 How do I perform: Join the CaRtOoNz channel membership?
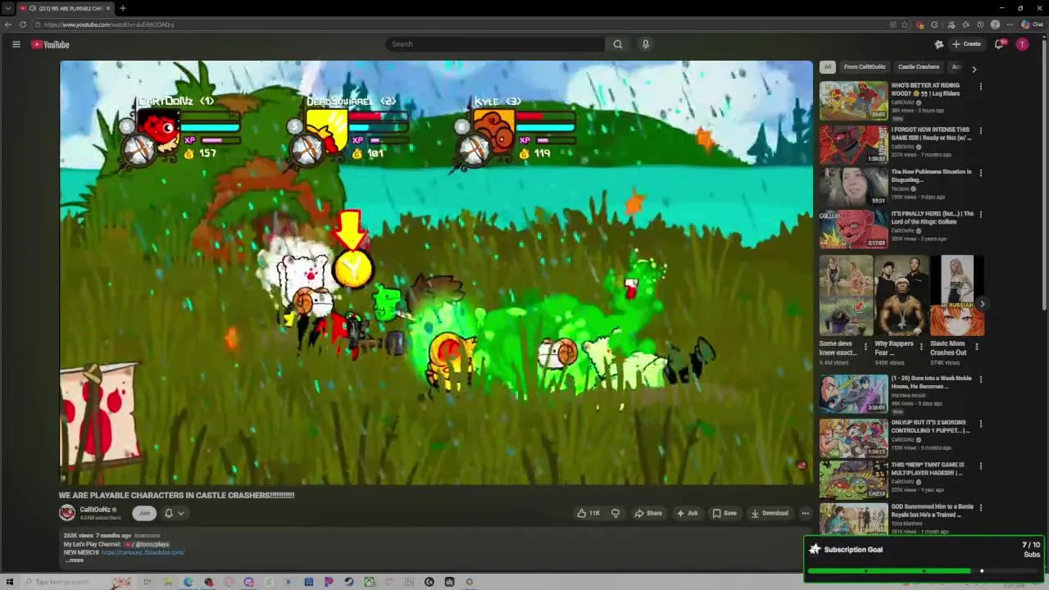click(144, 513)
